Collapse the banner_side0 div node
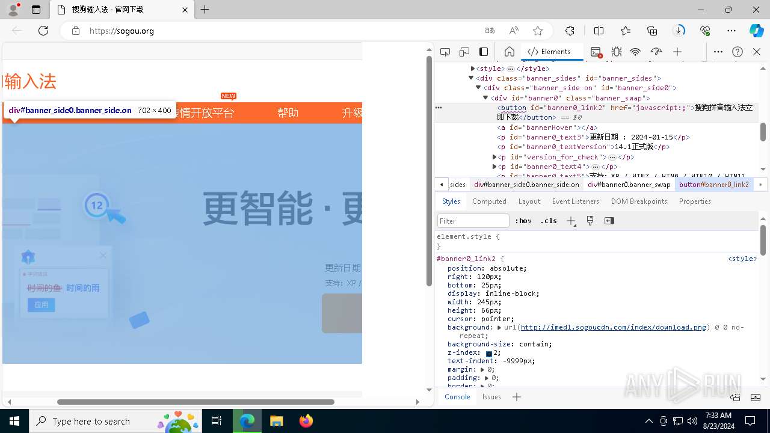Viewport: 770px width, 433px height. (478, 88)
